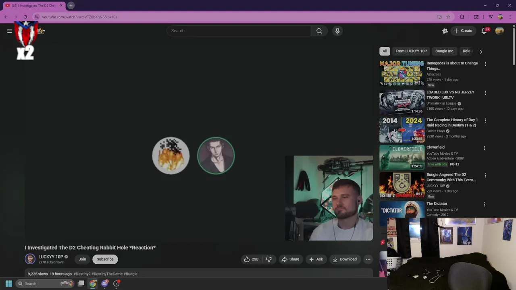Click the Aztecross channel name
Image resolution: width=516 pixels, height=290 pixels.
[434, 75]
